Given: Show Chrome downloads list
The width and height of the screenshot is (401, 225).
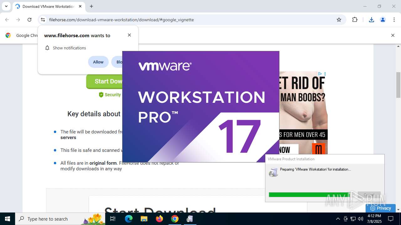Looking at the screenshot, I should 372,20.
